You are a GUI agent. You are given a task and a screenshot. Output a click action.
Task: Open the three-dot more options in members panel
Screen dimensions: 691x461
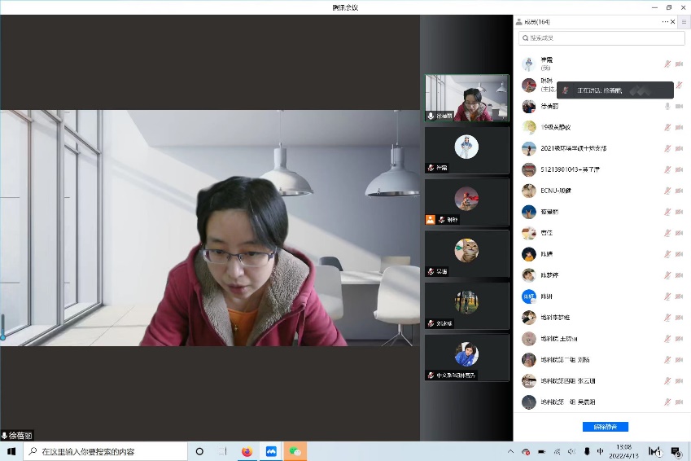665,22
